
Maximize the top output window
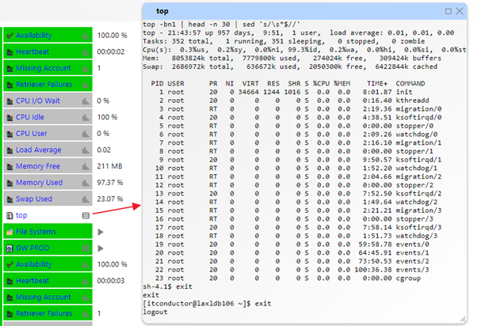pos(448,11)
